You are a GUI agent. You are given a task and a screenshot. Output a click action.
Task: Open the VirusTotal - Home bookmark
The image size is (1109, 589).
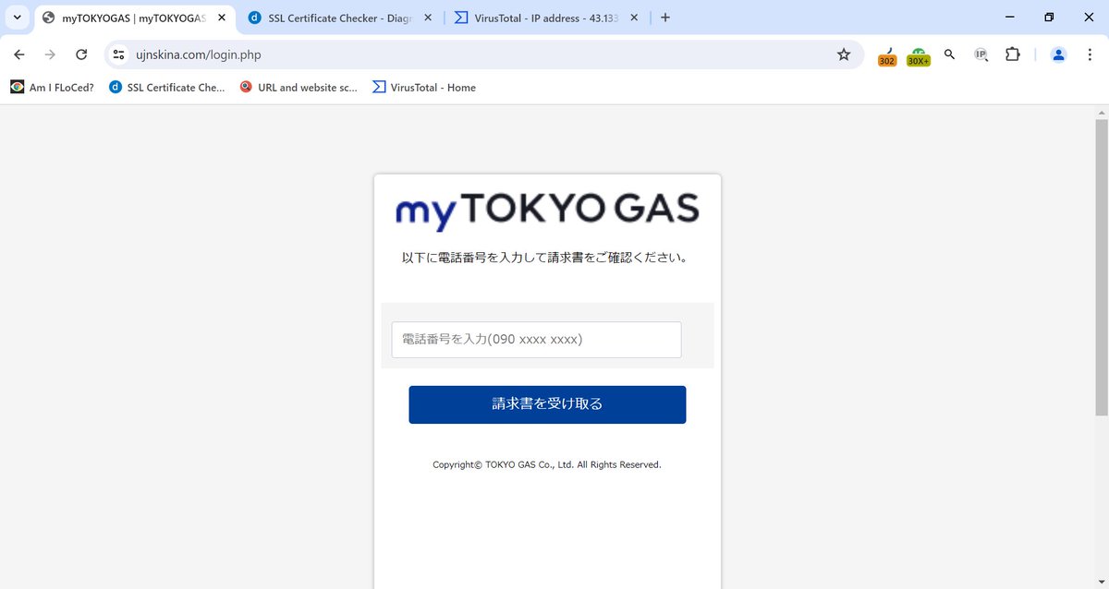tap(424, 88)
